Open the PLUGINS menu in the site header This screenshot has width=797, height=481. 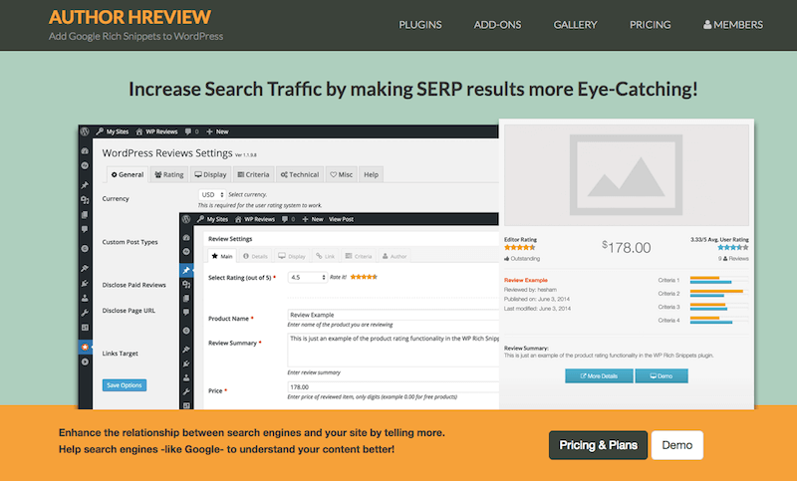(419, 25)
